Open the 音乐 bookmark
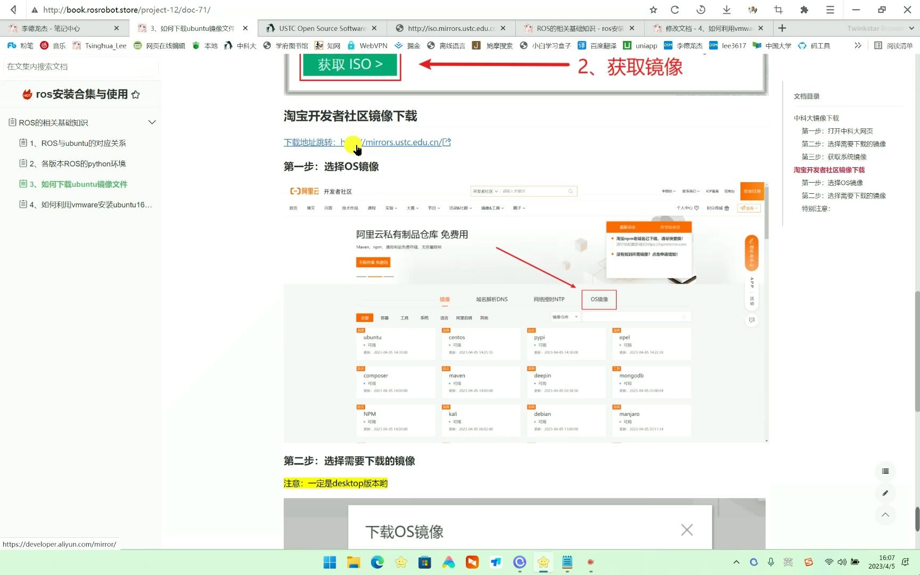 coord(53,46)
